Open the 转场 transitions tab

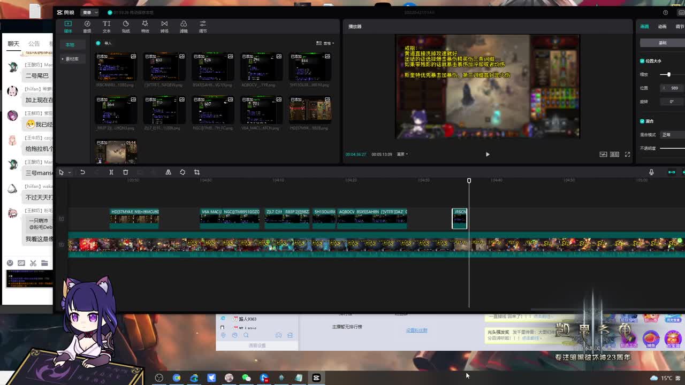pyautogui.click(x=164, y=27)
